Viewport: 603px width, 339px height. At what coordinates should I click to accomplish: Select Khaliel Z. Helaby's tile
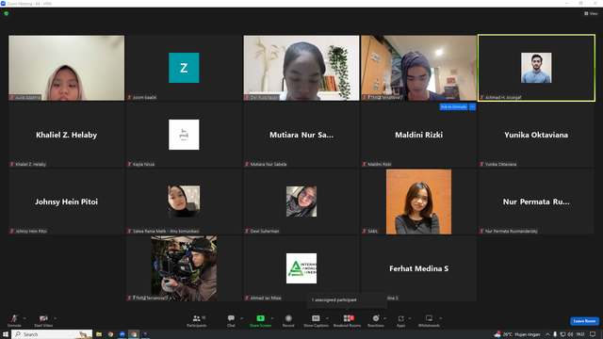point(67,135)
